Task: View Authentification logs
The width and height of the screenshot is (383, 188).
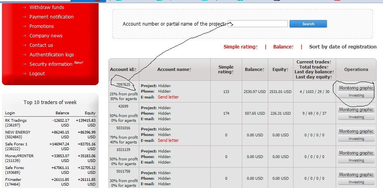Action: pos(52,55)
